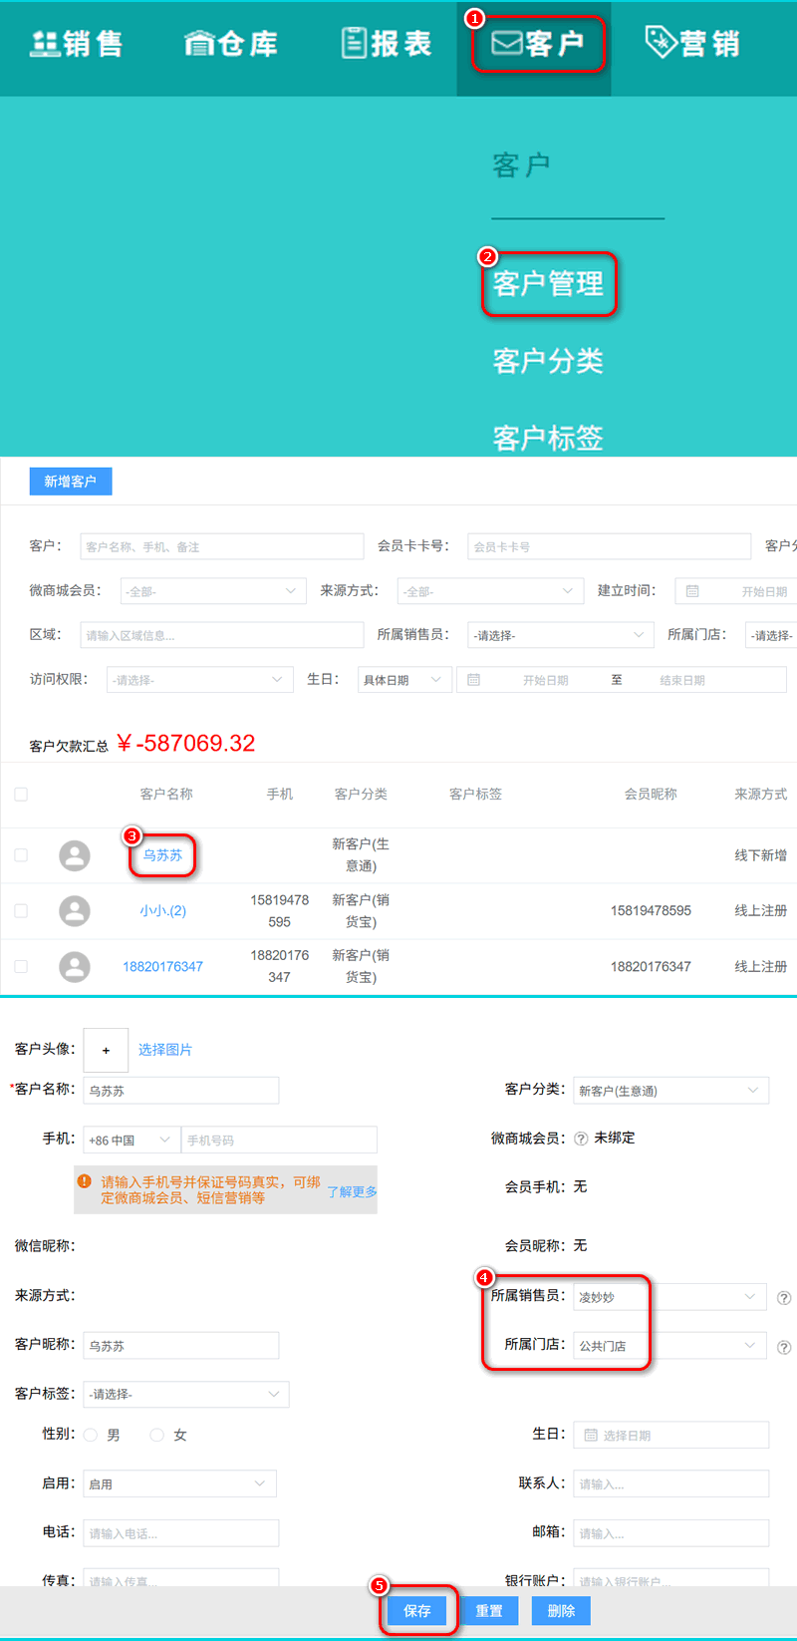Click the 客户昵称 input field
797x1641 pixels.
point(180,1345)
